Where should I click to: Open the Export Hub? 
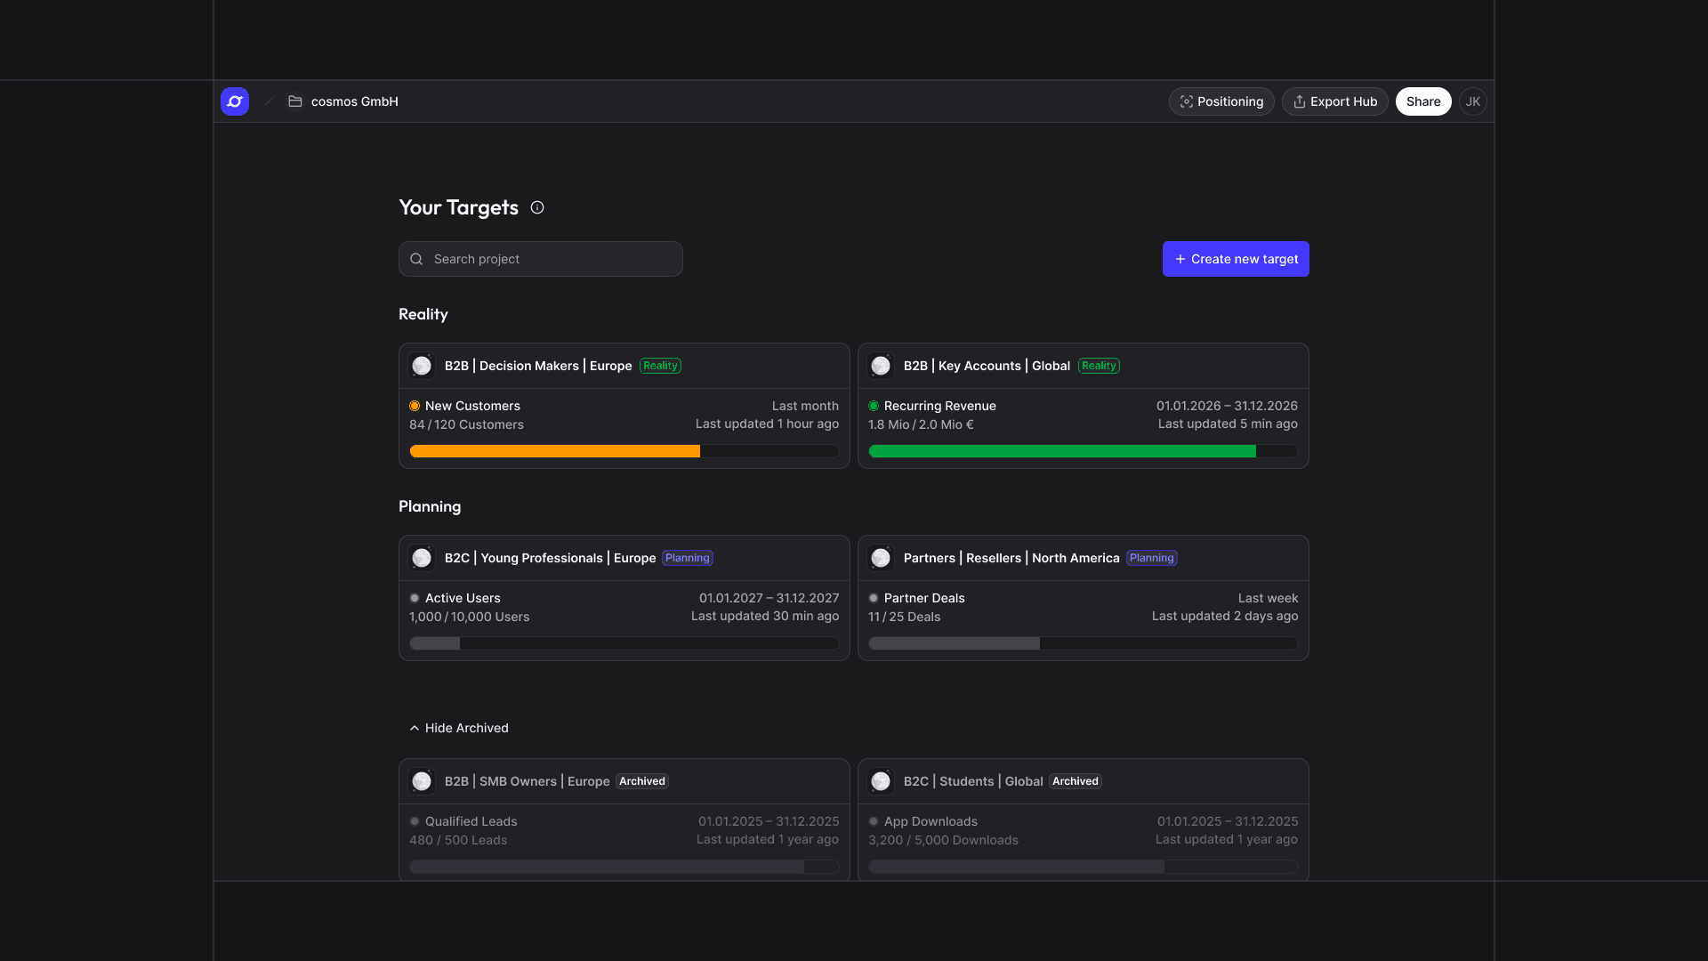[1334, 101]
